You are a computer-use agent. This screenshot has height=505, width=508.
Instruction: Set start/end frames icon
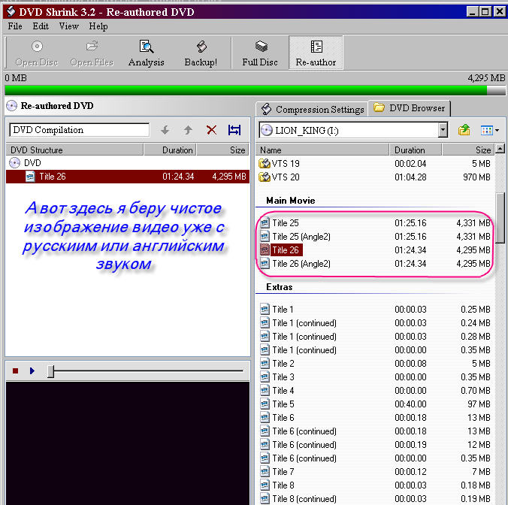(234, 130)
